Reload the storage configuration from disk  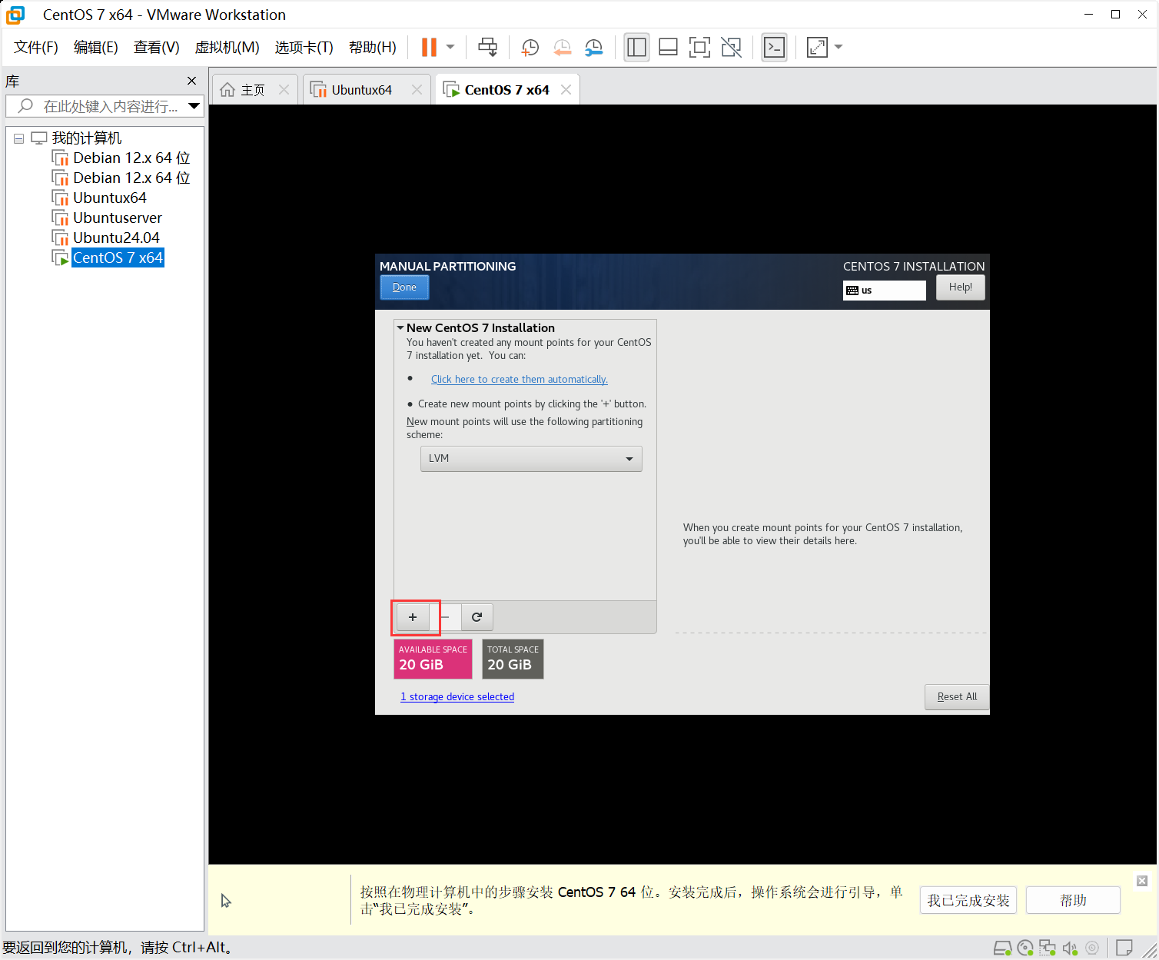coord(477,617)
